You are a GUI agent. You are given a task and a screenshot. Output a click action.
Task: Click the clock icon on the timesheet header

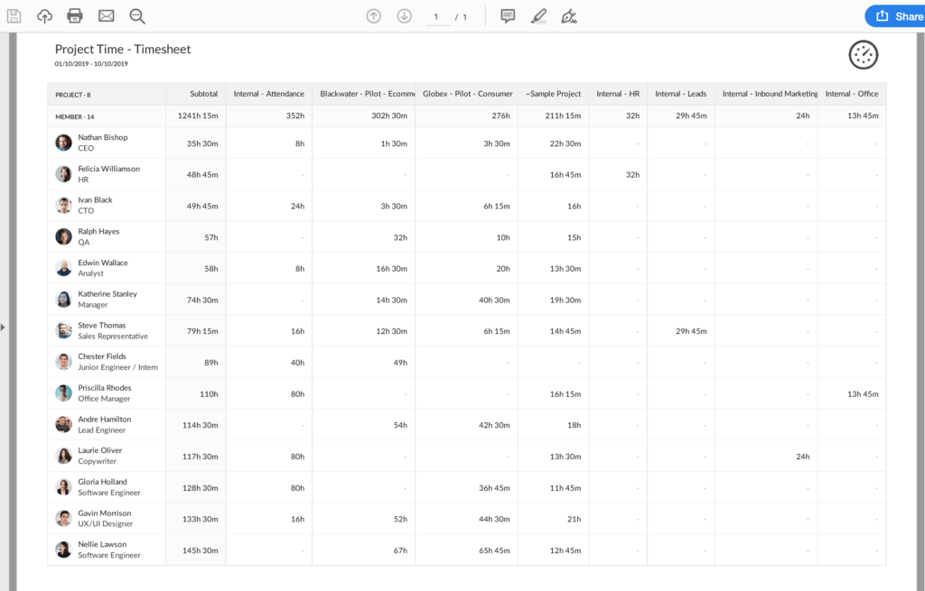point(863,54)
